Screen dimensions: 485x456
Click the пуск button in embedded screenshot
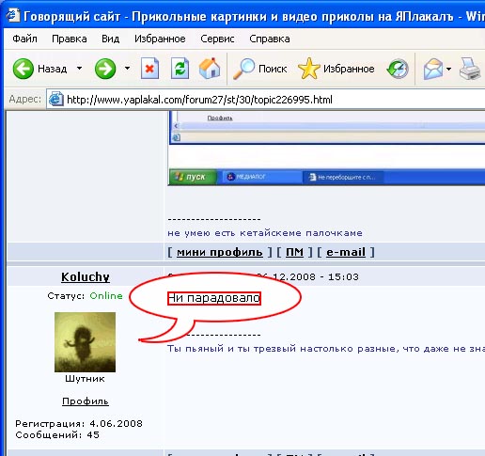click(x=193, y=177)
